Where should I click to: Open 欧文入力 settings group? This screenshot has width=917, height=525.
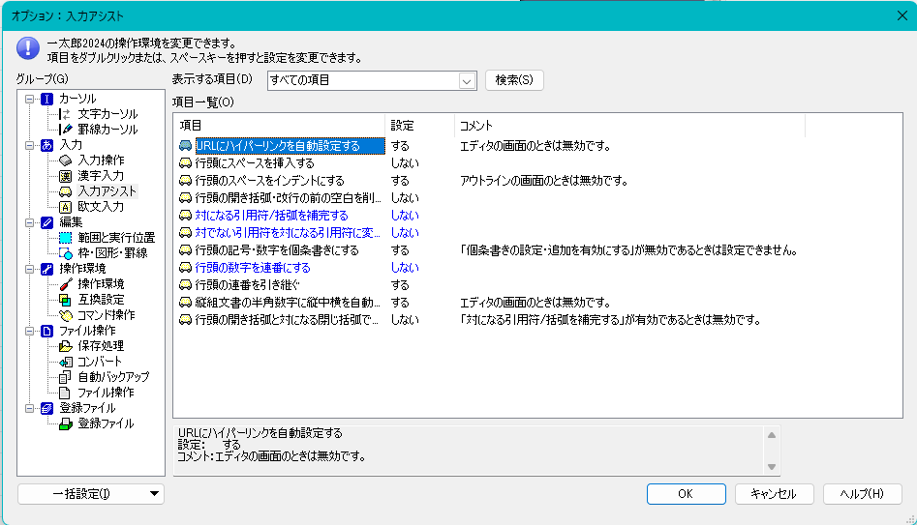(101, 206)
